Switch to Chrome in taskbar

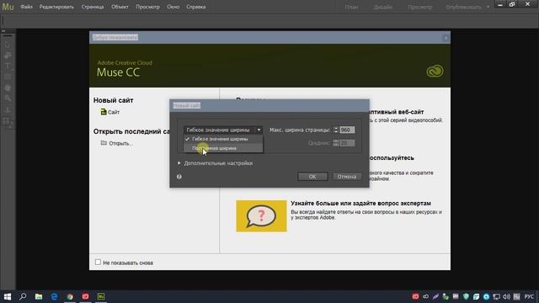point(70,296)
